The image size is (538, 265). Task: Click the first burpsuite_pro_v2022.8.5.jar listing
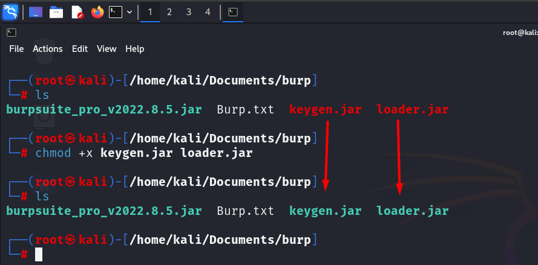[x=104, y=110]
